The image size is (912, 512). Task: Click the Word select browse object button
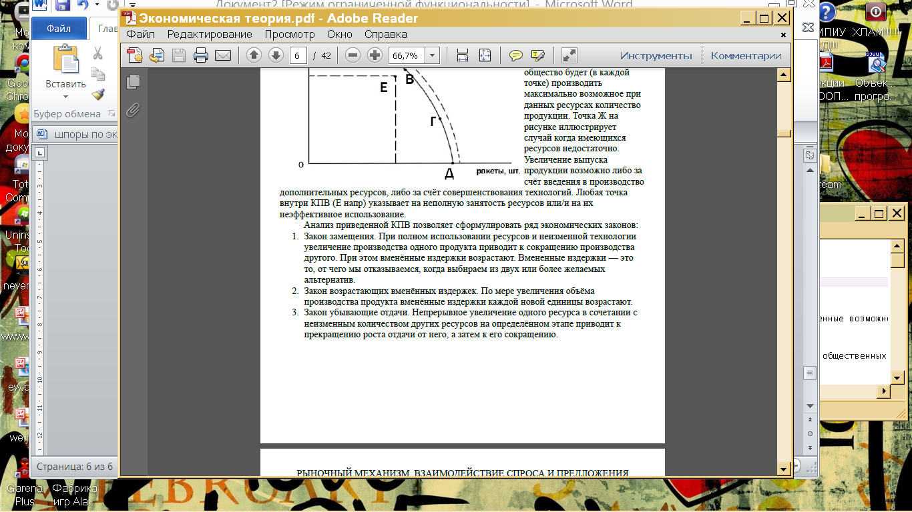810,433
